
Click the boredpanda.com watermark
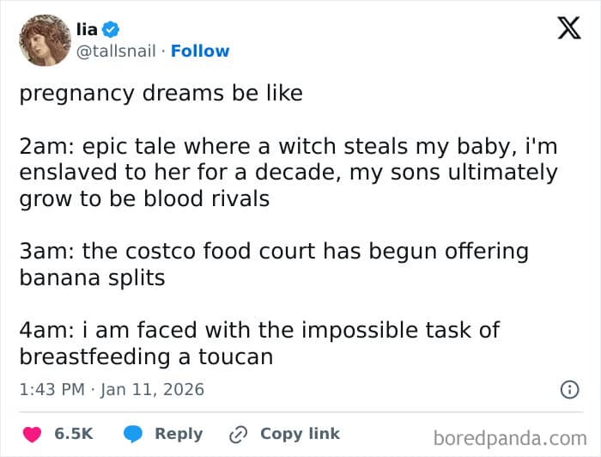pyautogui.click(x=510, y=438)
